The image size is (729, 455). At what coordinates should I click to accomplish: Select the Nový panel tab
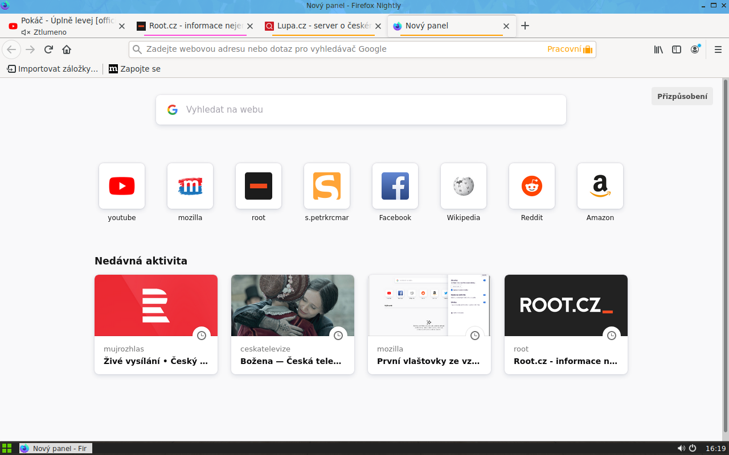(452, 26)
